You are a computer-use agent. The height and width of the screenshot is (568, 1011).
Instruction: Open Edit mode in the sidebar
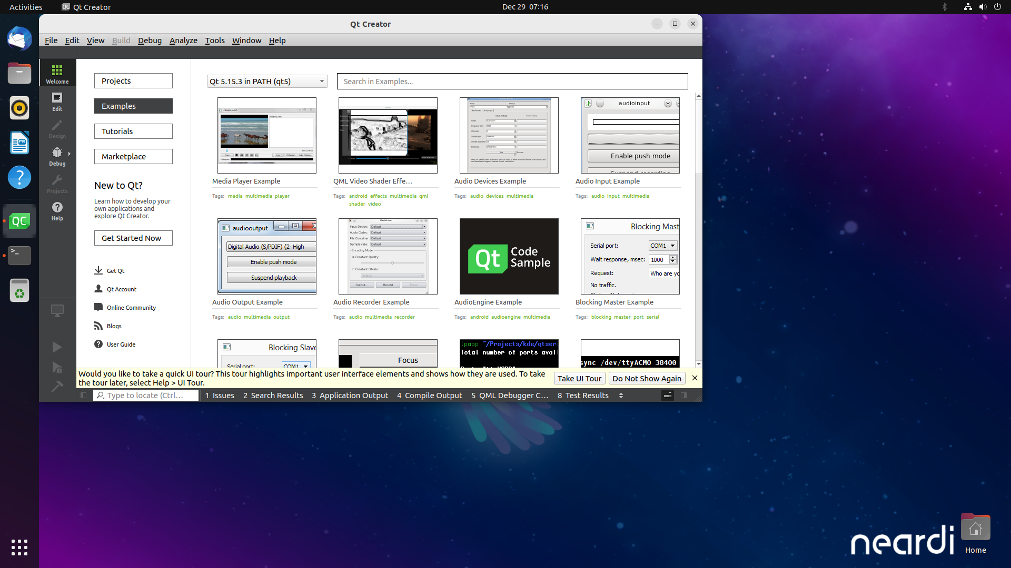pos(57,102)
